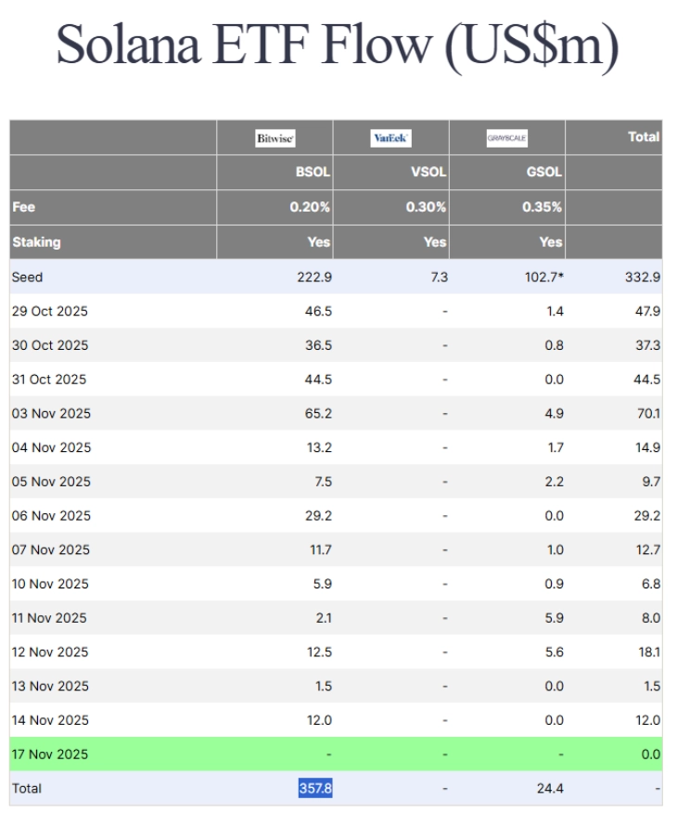
Task: Click the Seed row label
Action: [27, 277]
